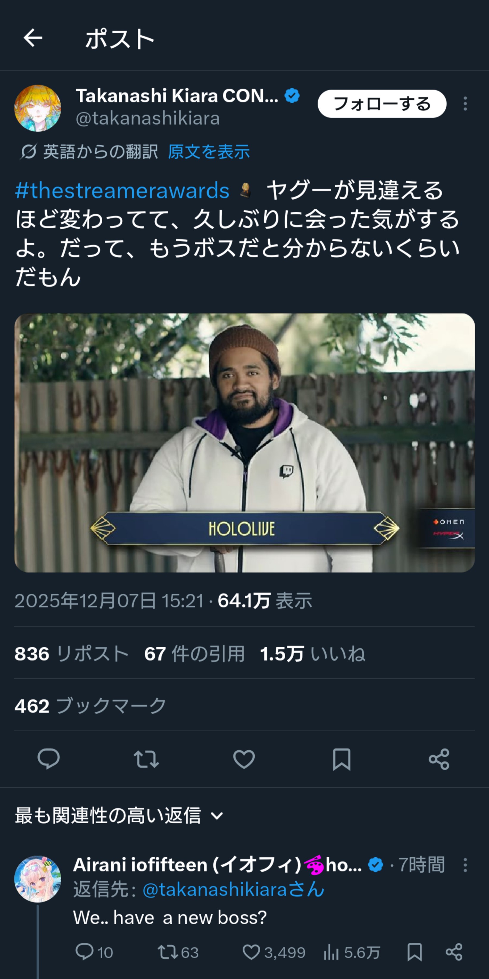Reply to the main post via comment icon
489x979 pixels.
pos(48,759)
